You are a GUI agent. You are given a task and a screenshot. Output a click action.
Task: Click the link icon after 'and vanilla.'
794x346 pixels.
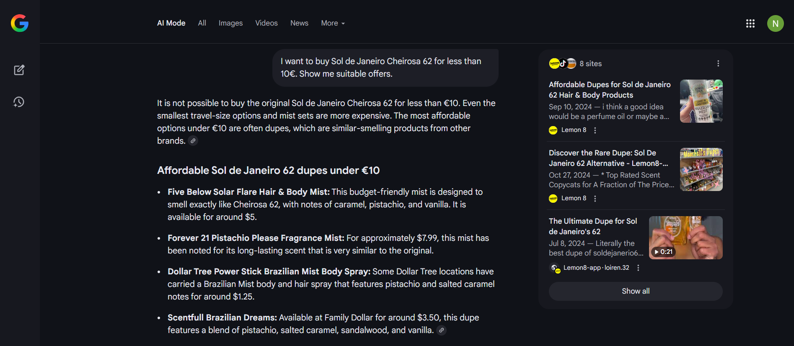pyautogui.click(x=441, y=330)
